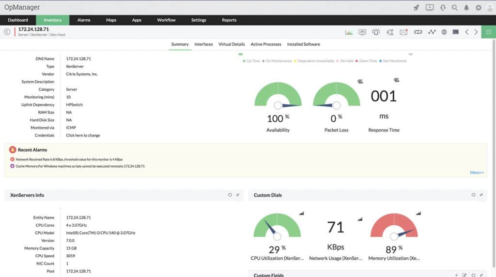
Task: Expand the XenServers Info panel
Action: pos(237,195)
